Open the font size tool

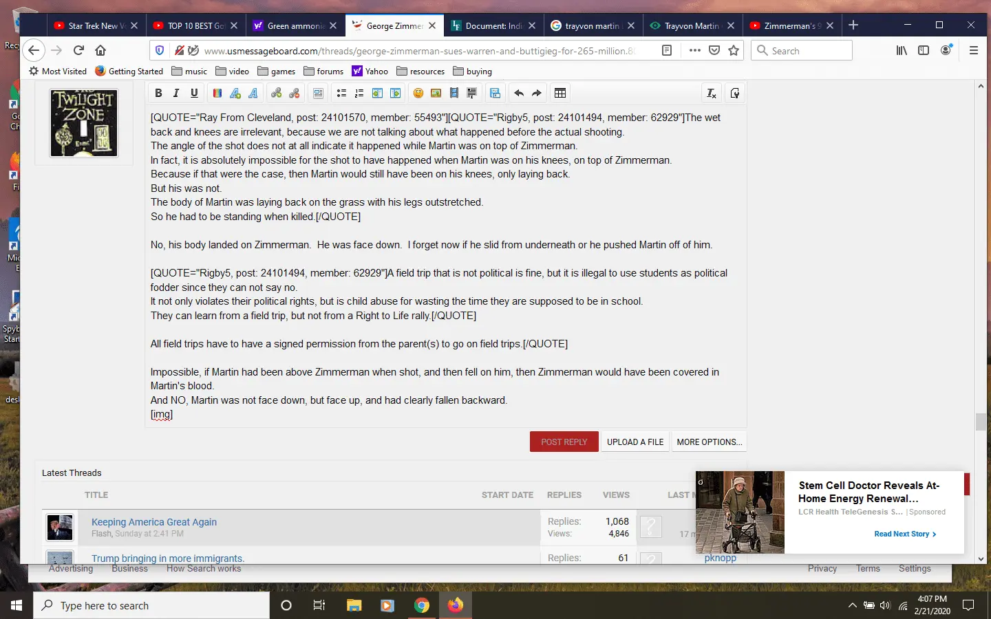[235, 94]
